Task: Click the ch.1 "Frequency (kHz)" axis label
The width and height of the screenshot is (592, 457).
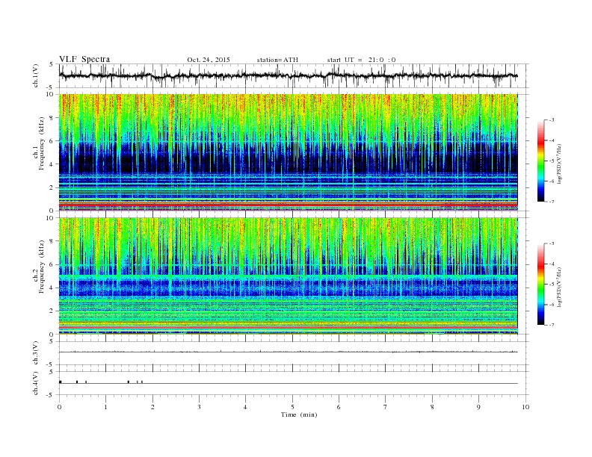Action: (x=42, y=143)
